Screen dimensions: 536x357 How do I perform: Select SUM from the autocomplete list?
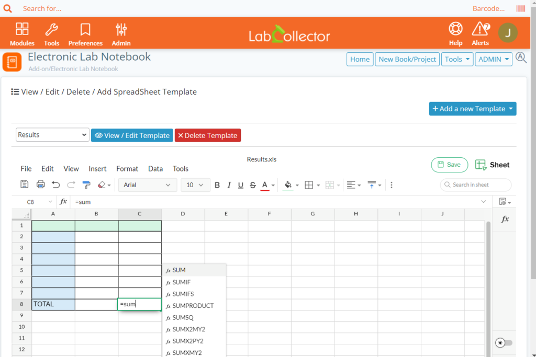pyautogui.click(x=194, y=270)
